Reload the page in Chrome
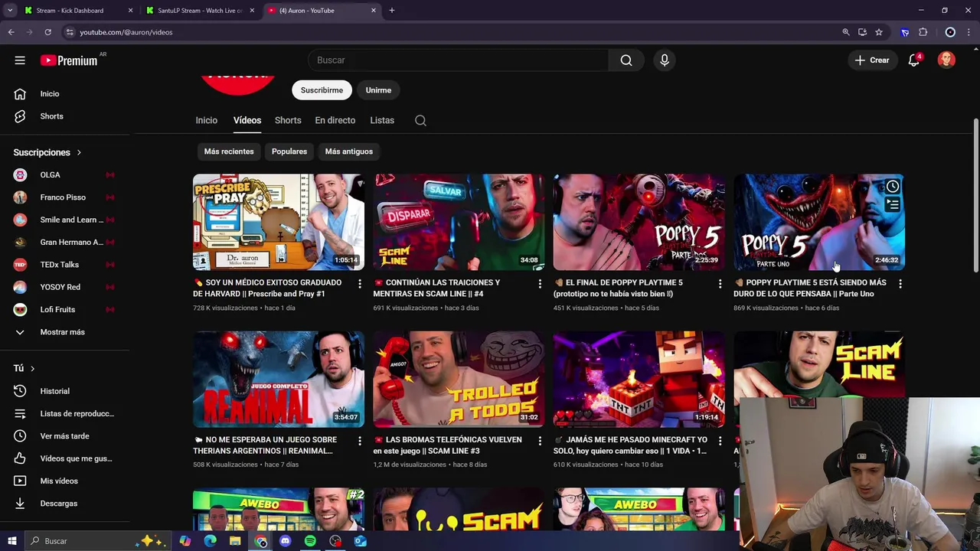This screenshot has height=551, width=980. (x=47, y=32)
